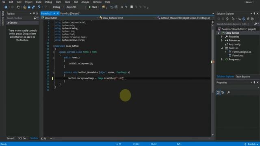Open the File menu
This screenshot has width=260, height=146.
[x=3, y=2]
